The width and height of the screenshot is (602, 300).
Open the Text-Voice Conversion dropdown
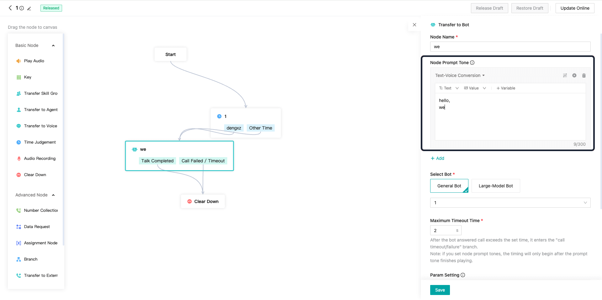[460, 75]
